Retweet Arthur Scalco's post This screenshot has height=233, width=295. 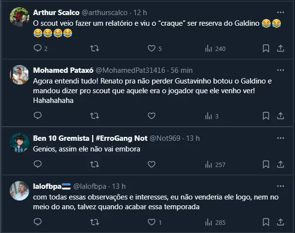point(94,49)
